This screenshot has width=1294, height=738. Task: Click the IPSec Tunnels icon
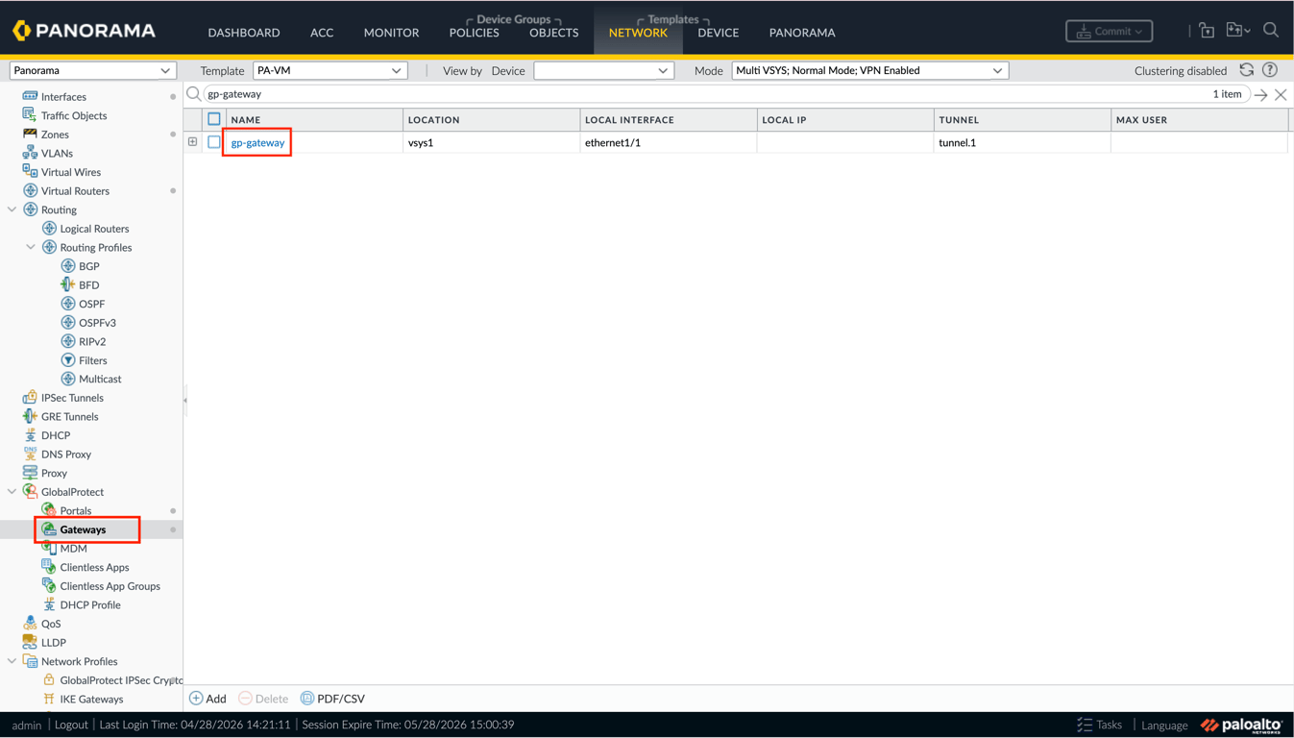pos(30,398)
